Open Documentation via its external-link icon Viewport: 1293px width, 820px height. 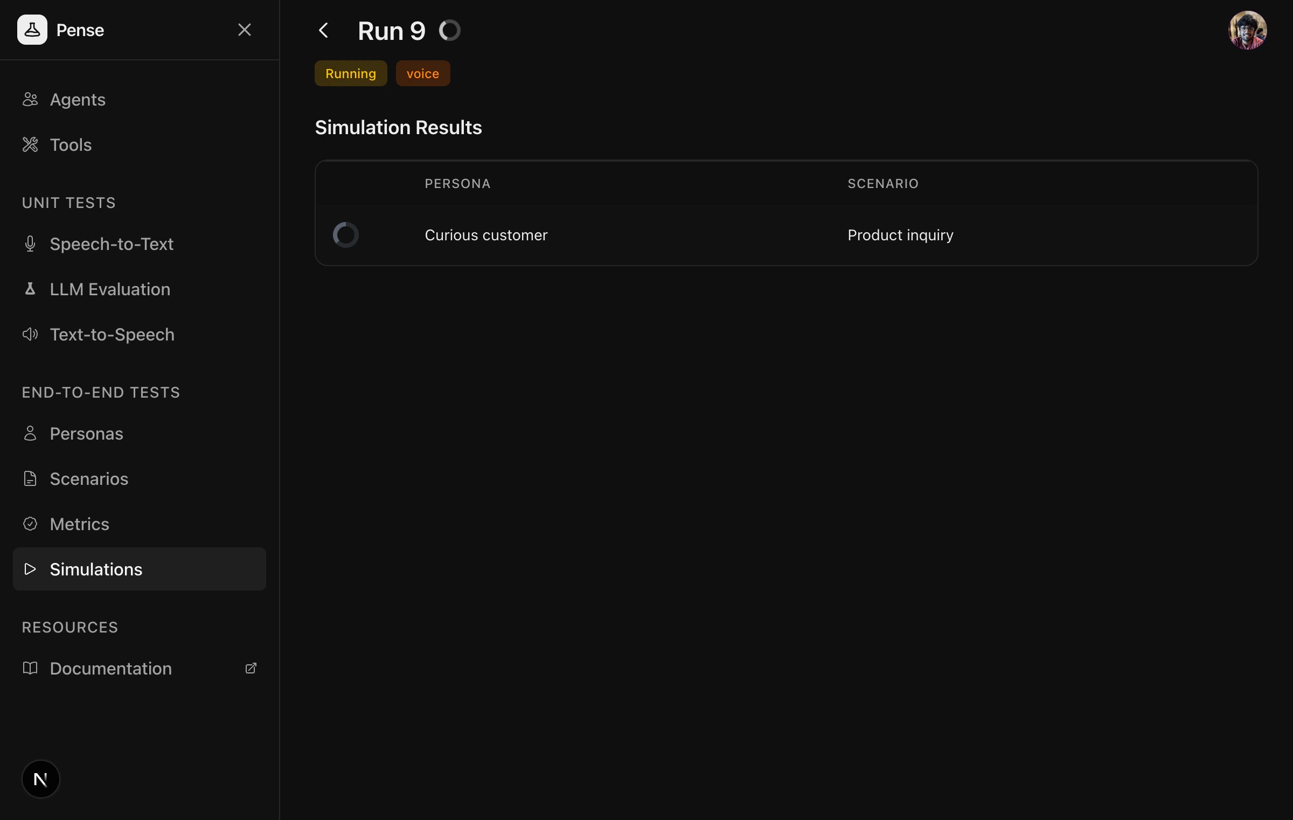pos(251,668)
